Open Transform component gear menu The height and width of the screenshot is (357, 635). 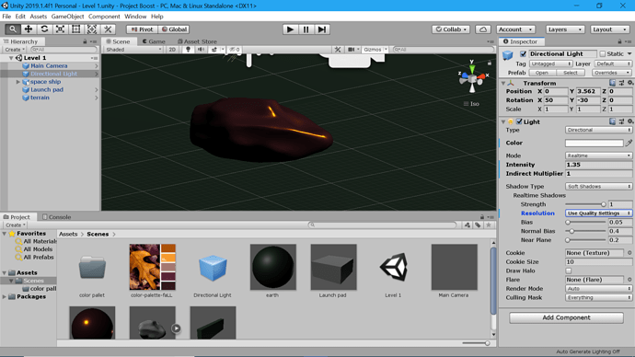pyautogui.click(x=630, y=83)
